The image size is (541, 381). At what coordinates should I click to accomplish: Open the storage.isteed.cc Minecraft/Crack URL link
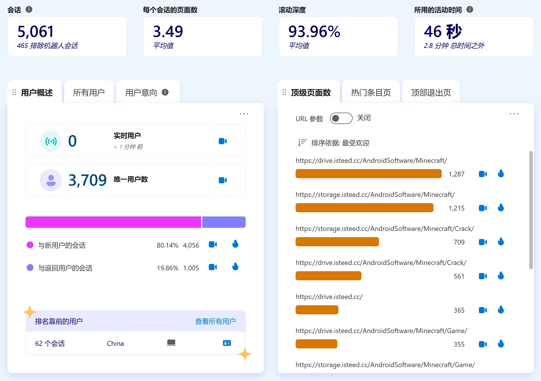click(385, 229)
